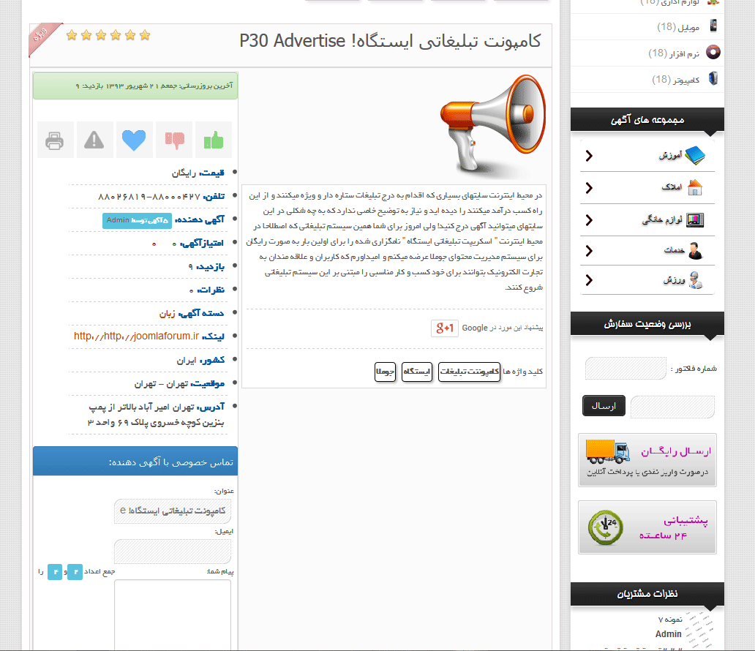Click the Admin name under customer reviews
Image resolution: width=755 pixels, height=651 pixels.
pyautogui.click(x=669, y=634)
